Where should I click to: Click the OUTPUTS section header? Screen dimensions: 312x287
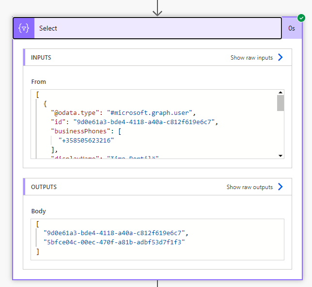pyautogui.click(x=44, y=187)
